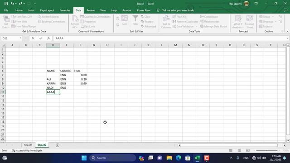Click the Advanced filter option

pyautogui.click(x=148, y=26)
